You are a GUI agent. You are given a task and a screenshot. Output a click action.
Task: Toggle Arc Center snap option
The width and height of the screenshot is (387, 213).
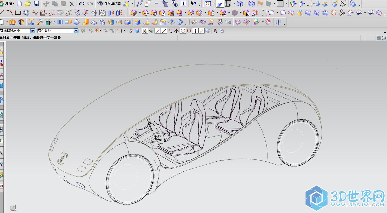pyautogui.click(x=183, y=31)
